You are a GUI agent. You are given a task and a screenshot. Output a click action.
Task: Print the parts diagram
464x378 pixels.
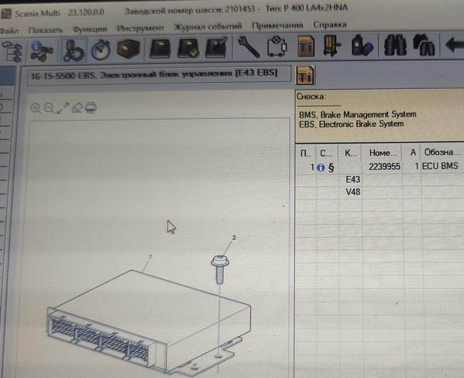(91, 108)
